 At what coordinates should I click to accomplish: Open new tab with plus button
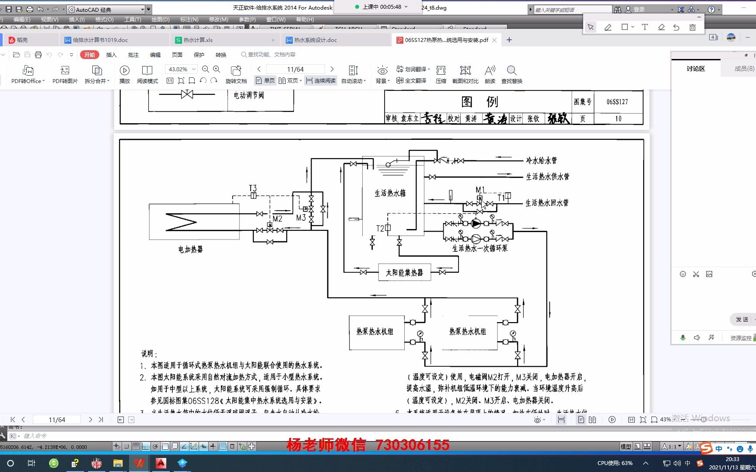click(x=509, y=40)
